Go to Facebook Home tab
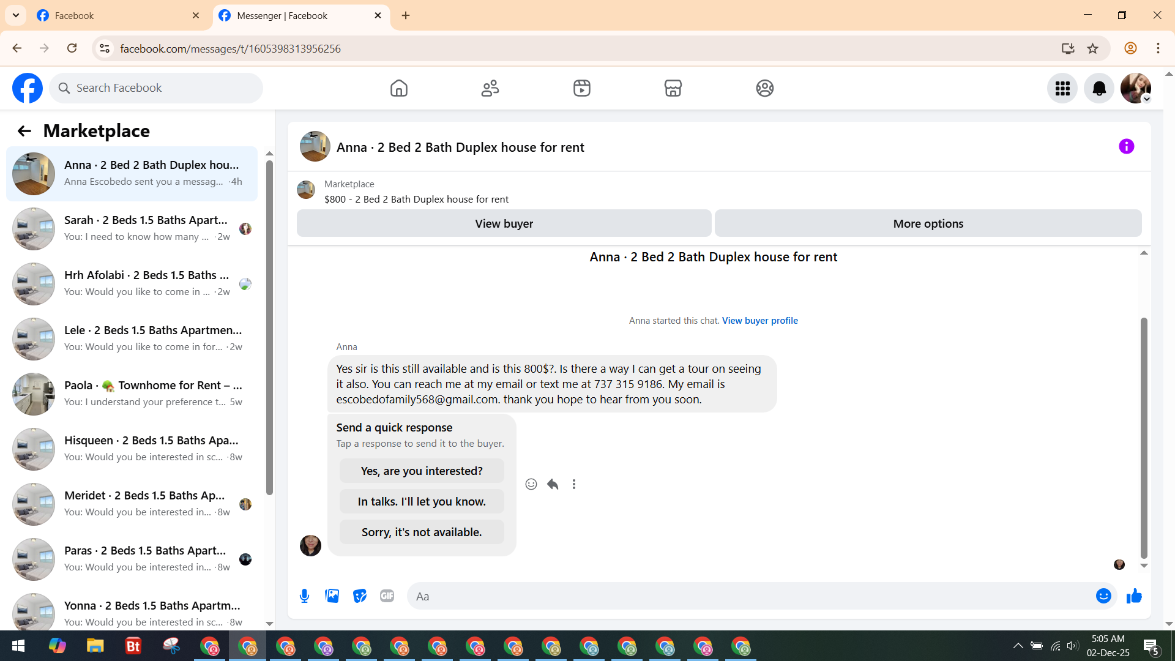1175x661 pixels. tap(398, 88)
